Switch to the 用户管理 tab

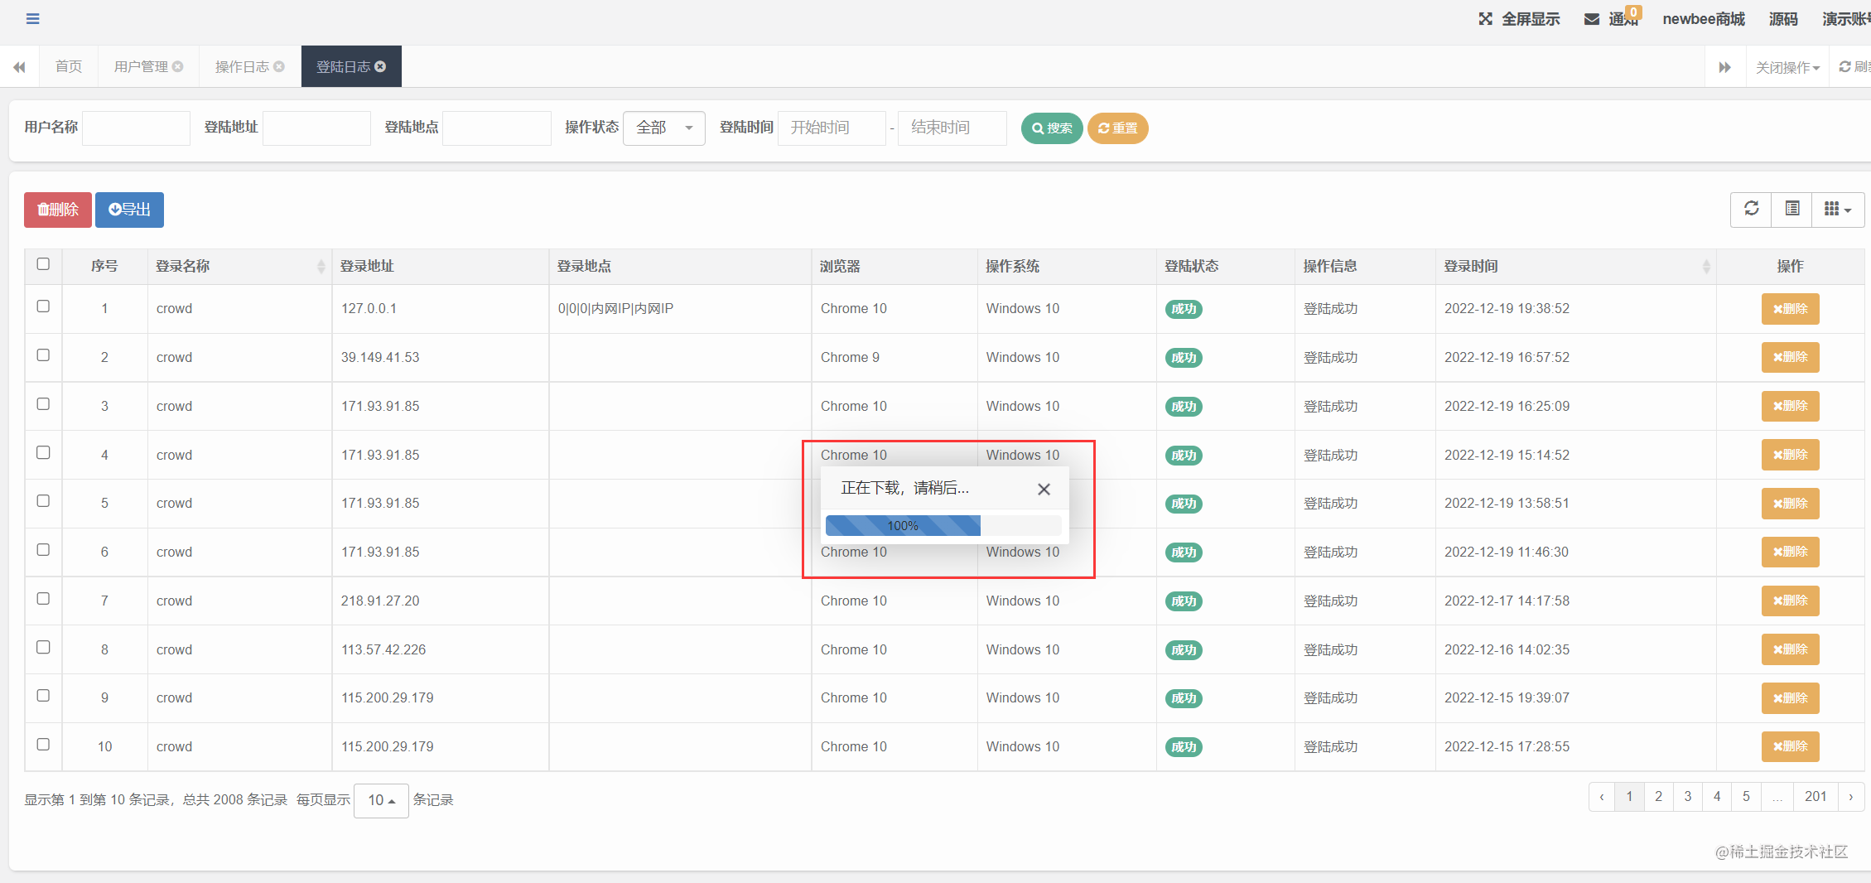[x=141, y=66]
